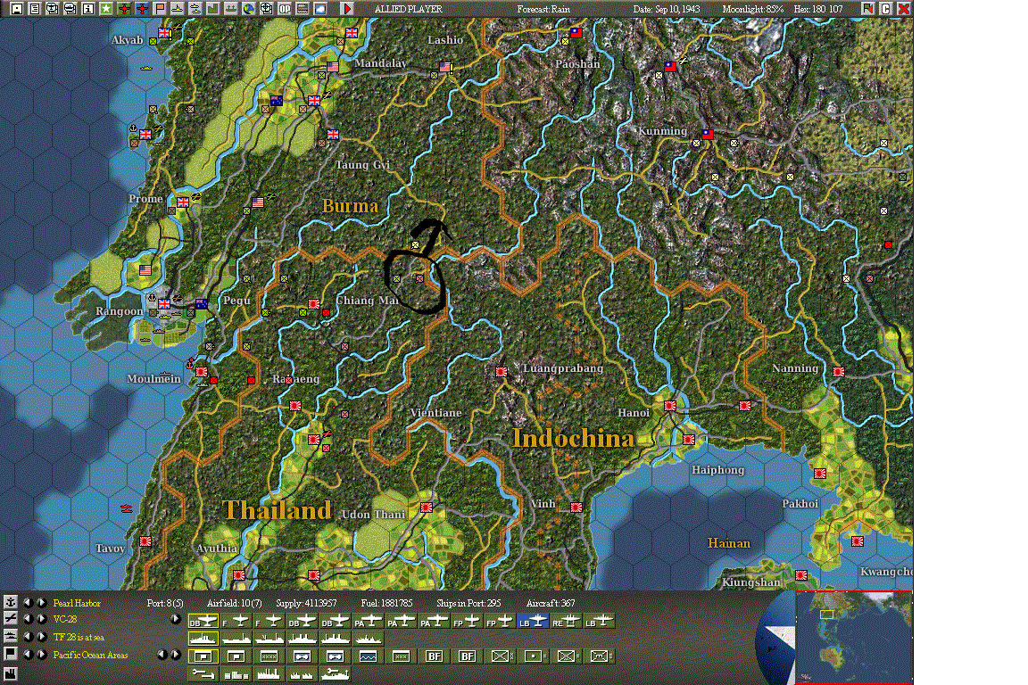
Task: Open the save game disk icon
Action: (x=17, y=9)
